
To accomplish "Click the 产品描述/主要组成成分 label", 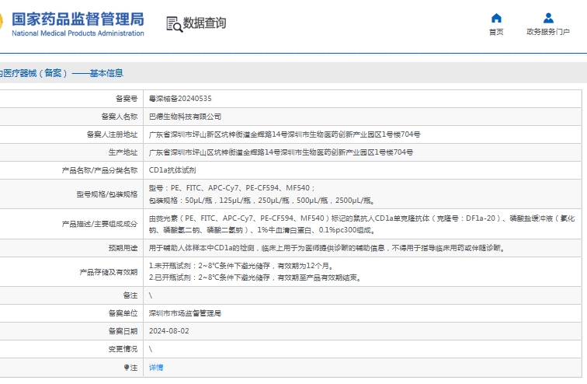I will [x=100, y=224].
